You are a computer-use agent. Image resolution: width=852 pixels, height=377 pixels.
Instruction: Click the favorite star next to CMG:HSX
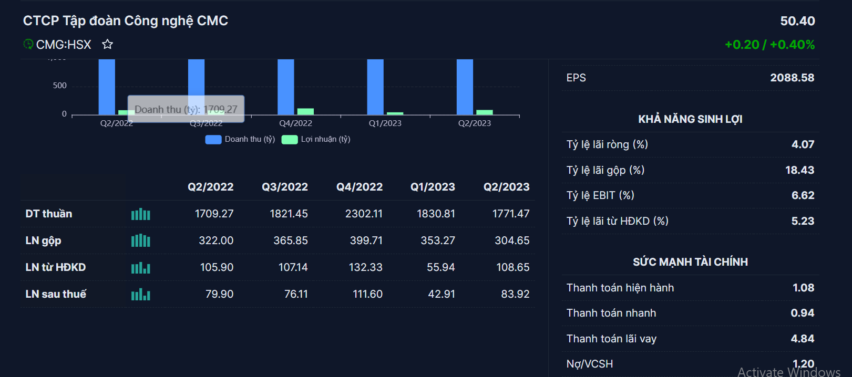(108, 45)
